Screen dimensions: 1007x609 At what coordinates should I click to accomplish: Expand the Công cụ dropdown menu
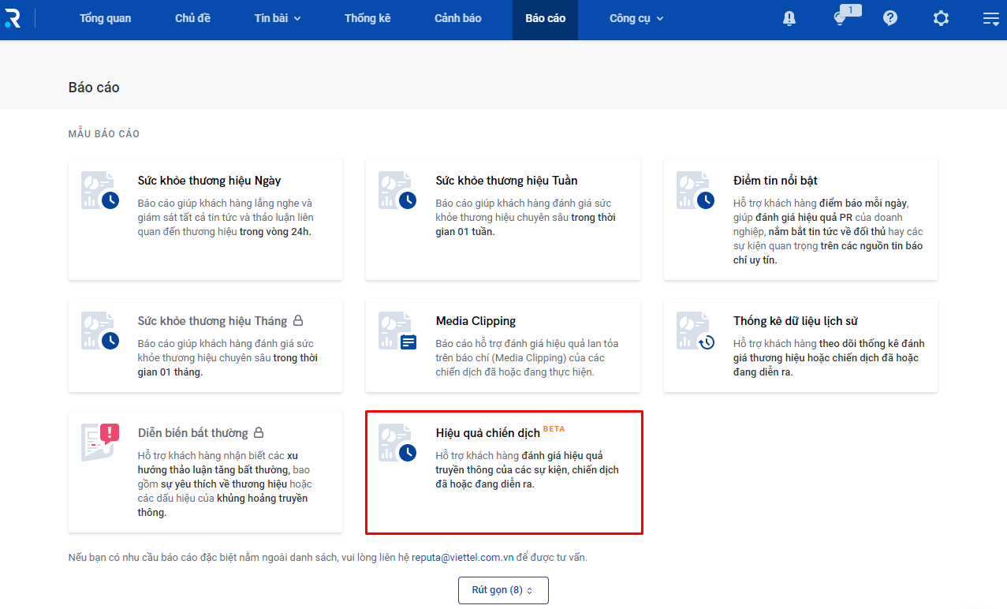click(x=636, y=18)
